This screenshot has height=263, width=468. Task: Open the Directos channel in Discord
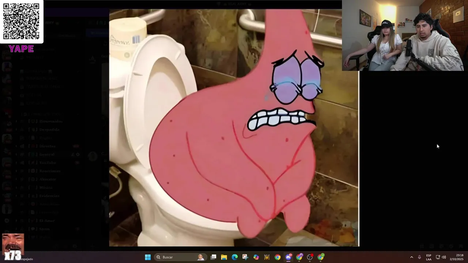(48, 146)
